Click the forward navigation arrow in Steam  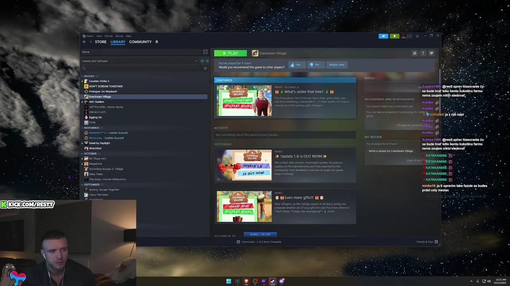[90, 42]
